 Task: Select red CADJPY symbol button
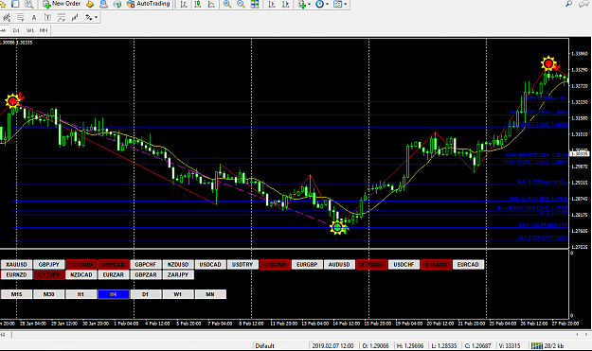48,275
